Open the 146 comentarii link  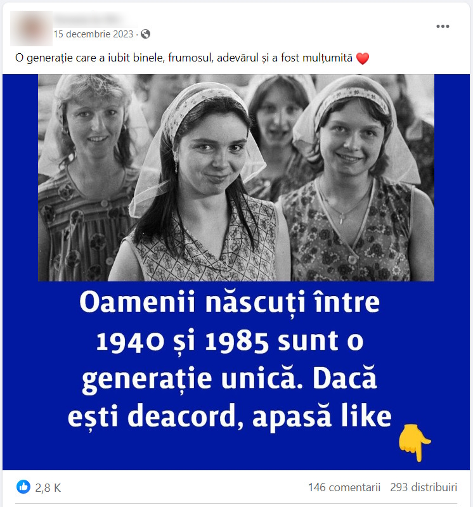pos(344,487)
